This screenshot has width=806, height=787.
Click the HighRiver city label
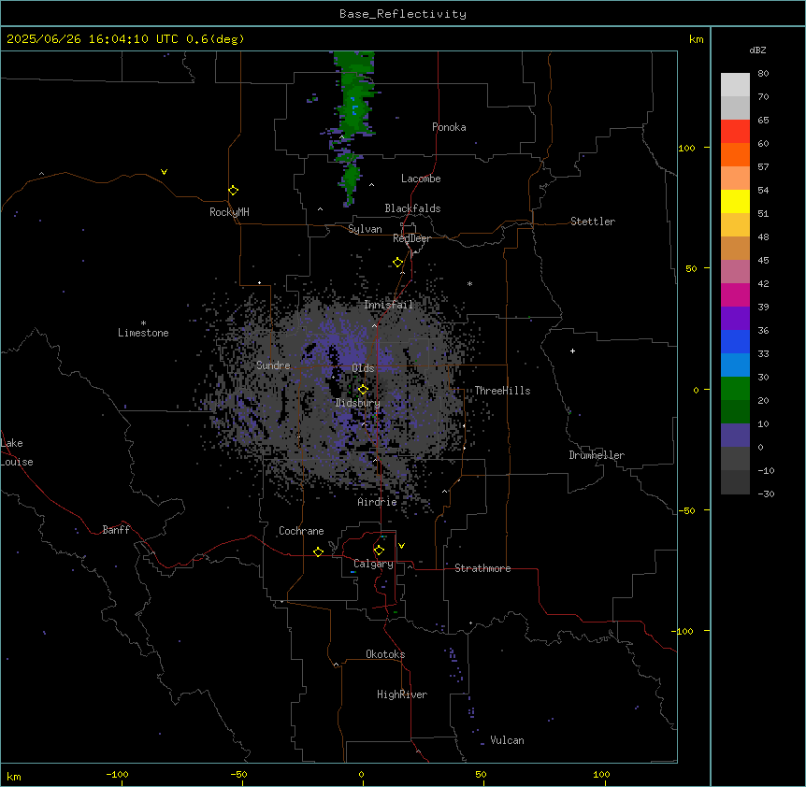(402, 694)
